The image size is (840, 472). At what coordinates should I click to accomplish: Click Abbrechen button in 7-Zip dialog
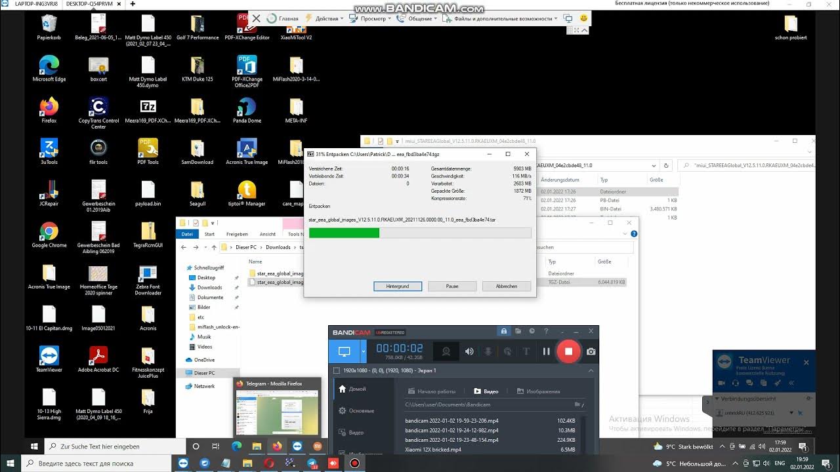(507, 286)
